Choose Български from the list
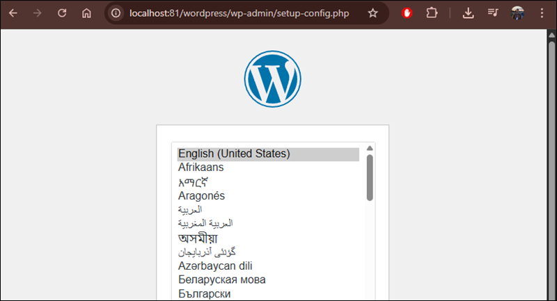The image size is (557, 301). coord(268,294)
